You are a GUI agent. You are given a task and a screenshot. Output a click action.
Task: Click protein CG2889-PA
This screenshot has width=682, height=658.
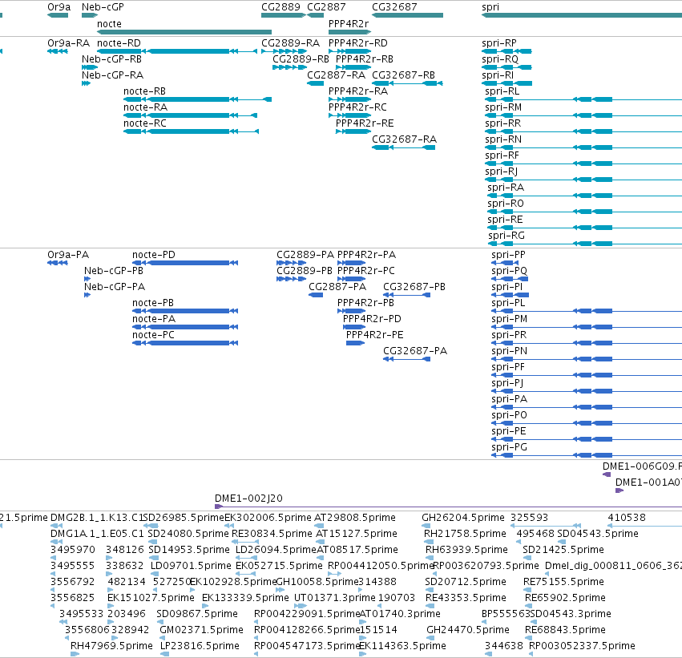coord(292,263)
